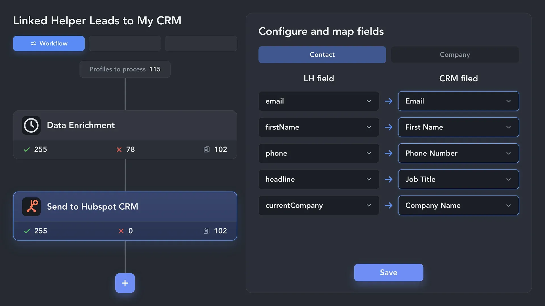Select the last blank tab in the row
This screenshot has width=545, height=306.
click(x=201, y=43)
